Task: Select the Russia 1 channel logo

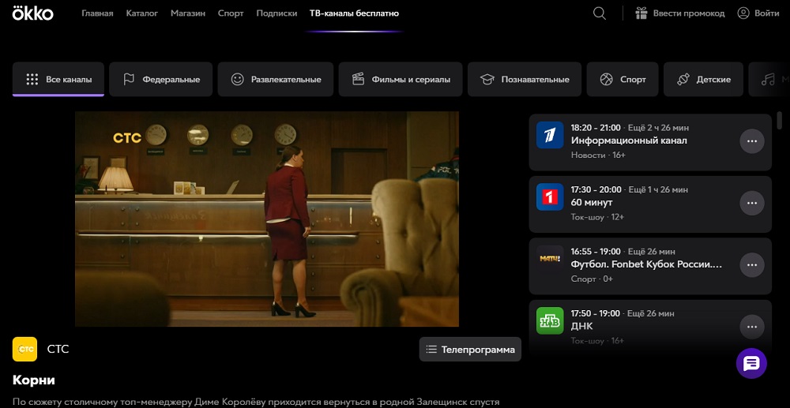Action: [550, 197]
